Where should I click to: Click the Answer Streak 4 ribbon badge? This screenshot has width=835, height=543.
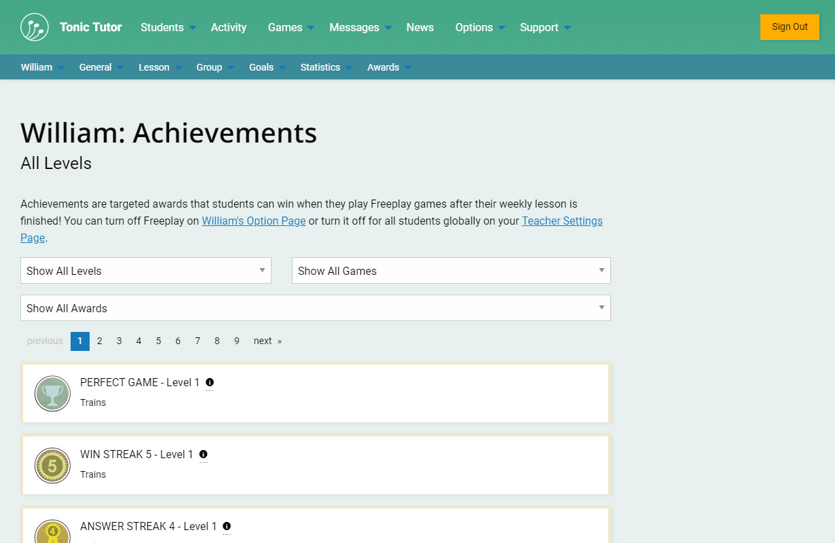(52, 532)
